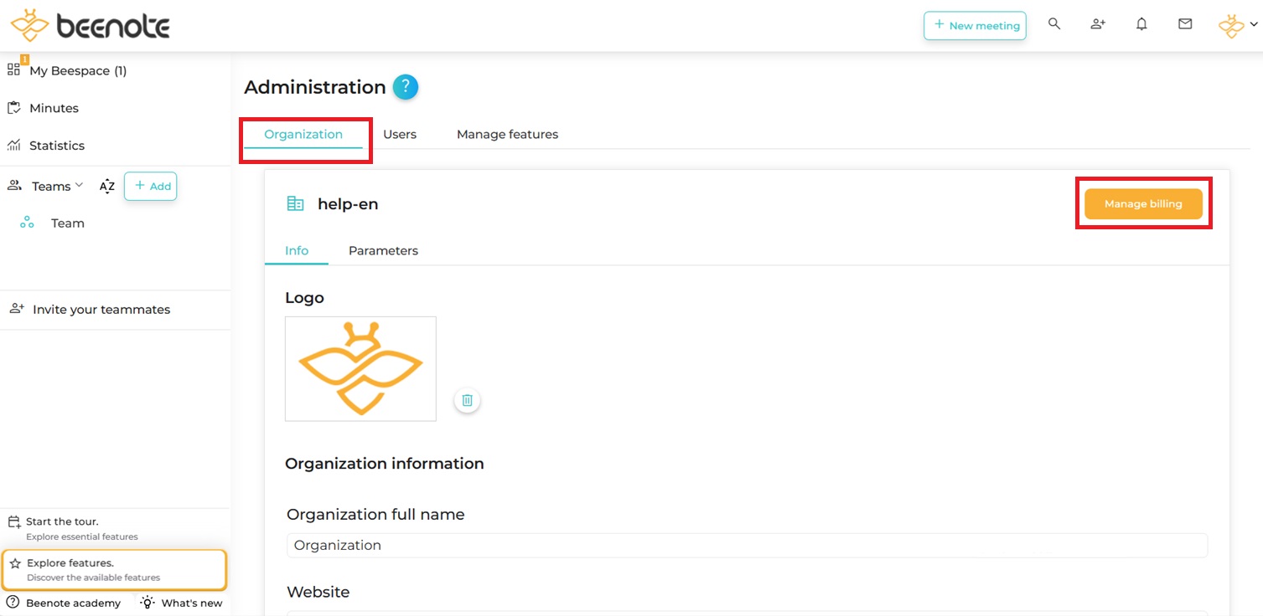Click the Organization full name field
This screenshot has width=1263, height=616.
[747, 545]
